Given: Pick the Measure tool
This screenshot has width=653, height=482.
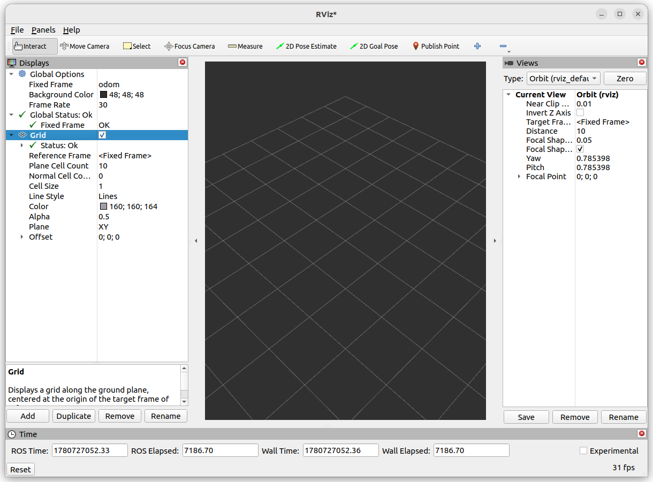Looking at the screenshot, I should point(245,46).
